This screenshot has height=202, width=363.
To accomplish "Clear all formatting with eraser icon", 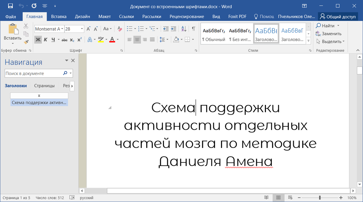I will 119,29.
